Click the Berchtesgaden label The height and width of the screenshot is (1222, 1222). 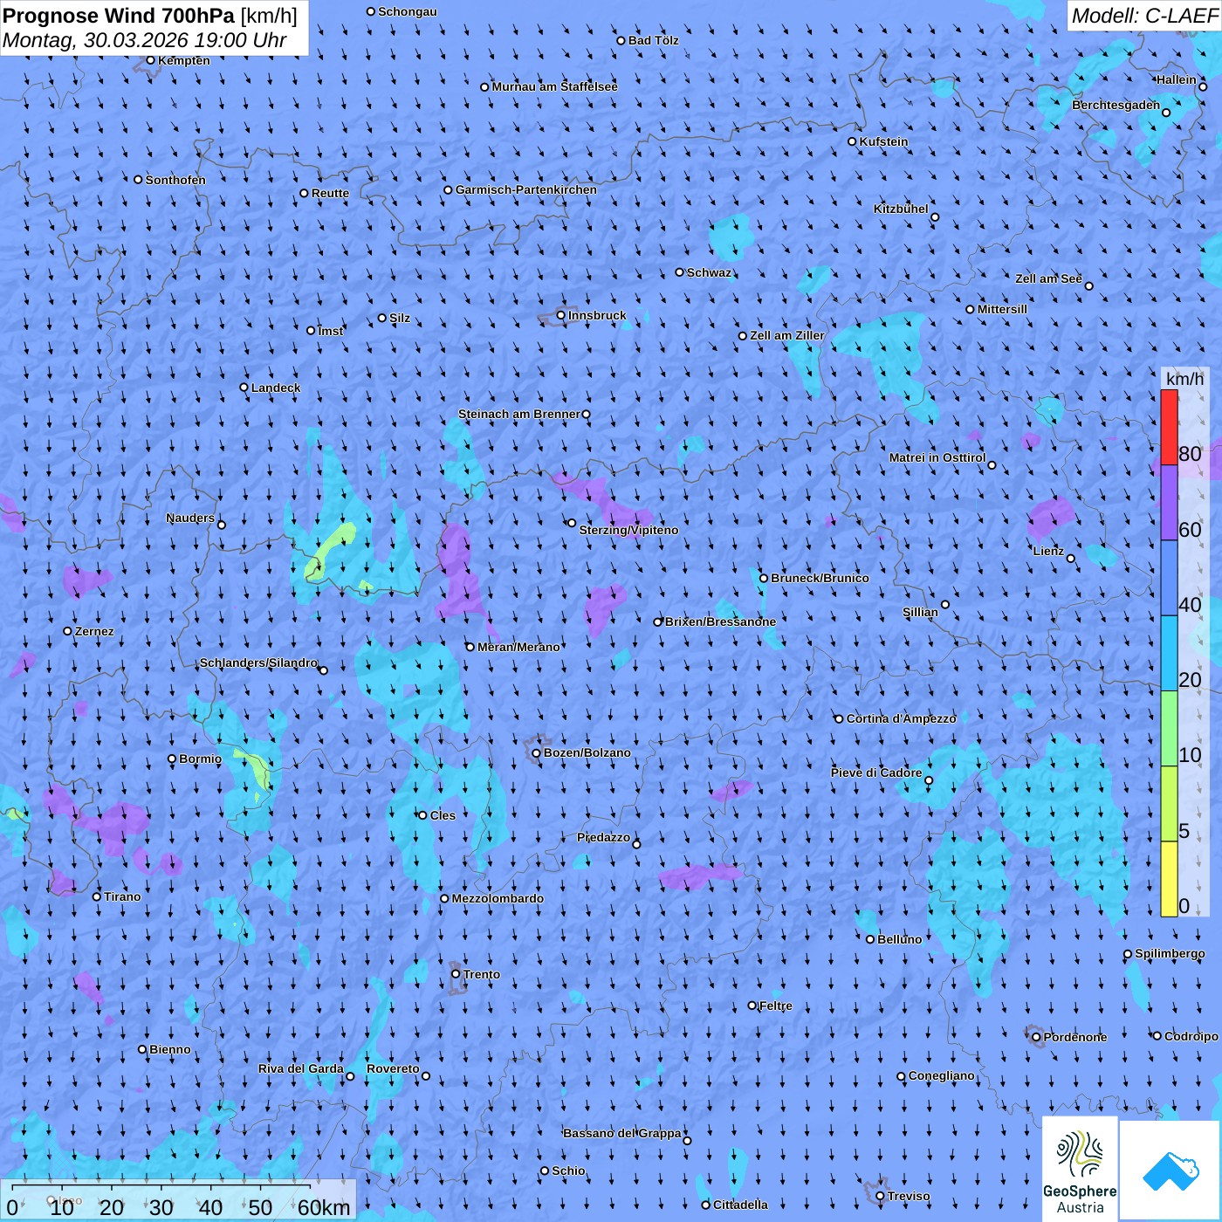[x=1116, y=105]
